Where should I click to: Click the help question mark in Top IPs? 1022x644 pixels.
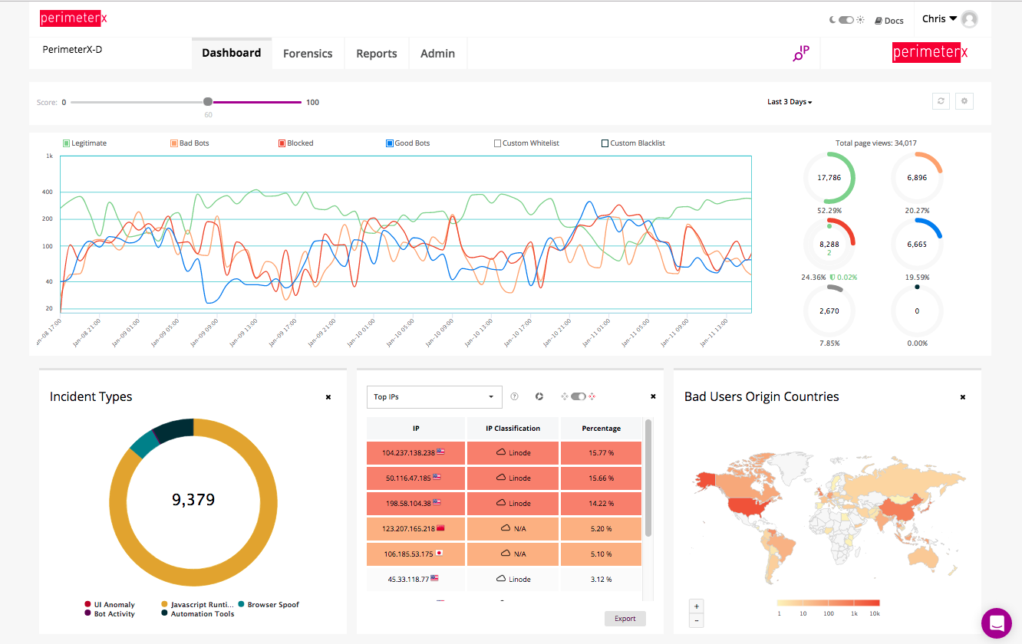coord(514,396)
